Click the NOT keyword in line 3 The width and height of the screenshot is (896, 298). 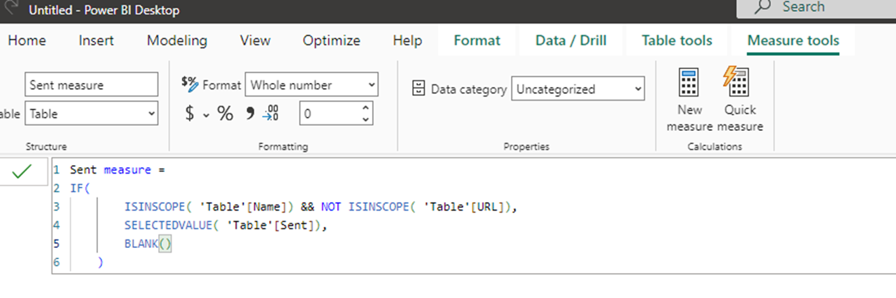tap(332, 207)
